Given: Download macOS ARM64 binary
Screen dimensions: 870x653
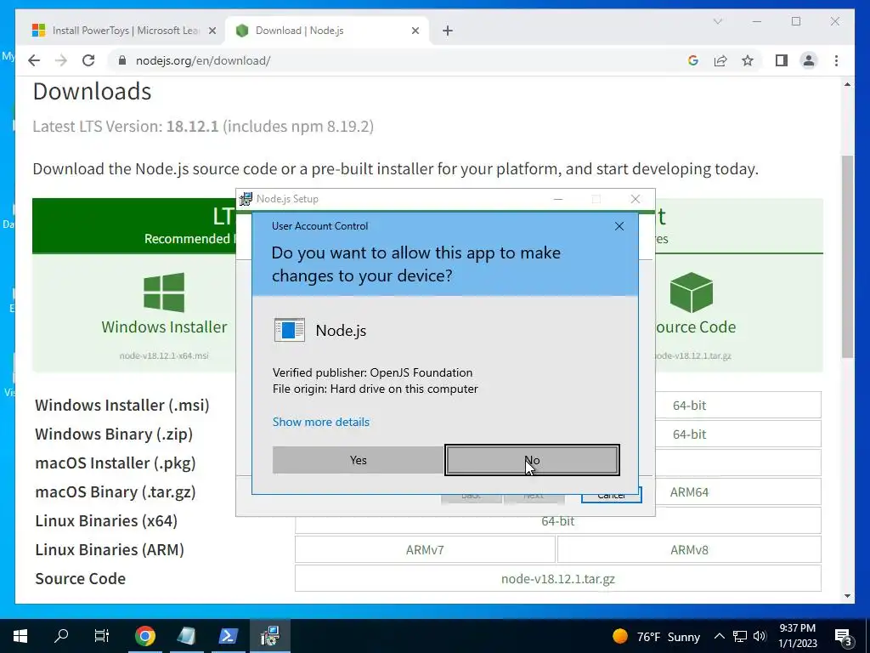Looking at the screenshot, I should (689, 492).
